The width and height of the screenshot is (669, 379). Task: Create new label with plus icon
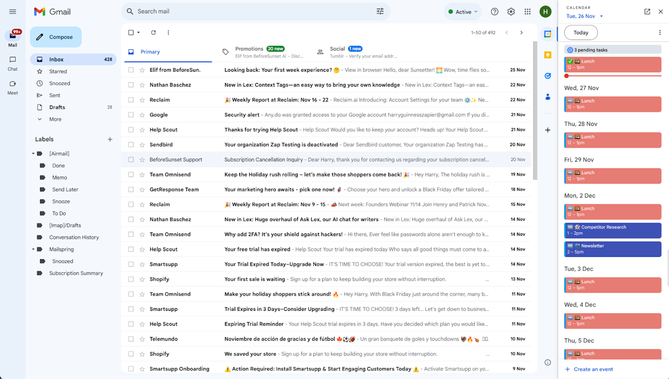(110, 139)
